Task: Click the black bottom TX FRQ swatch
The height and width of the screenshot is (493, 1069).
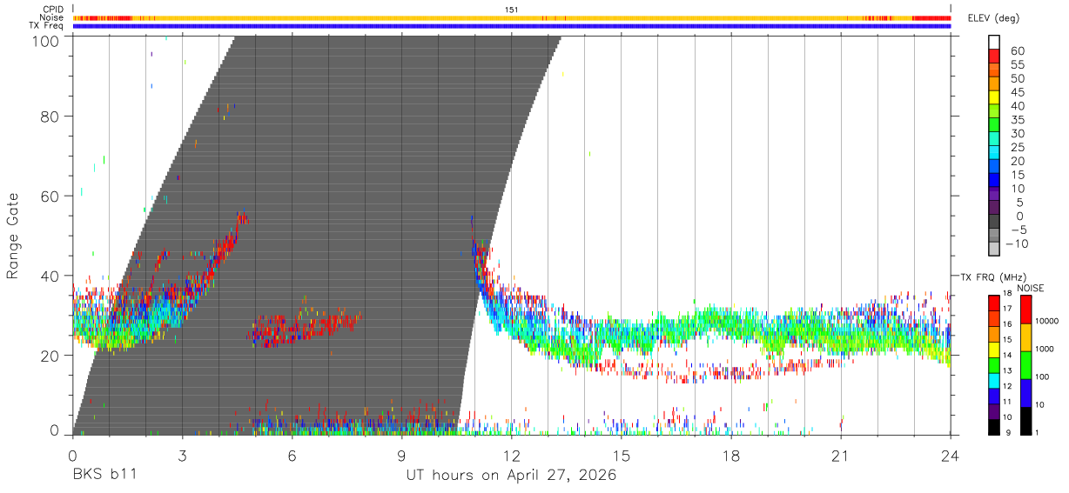Action: tap(994, 427)
